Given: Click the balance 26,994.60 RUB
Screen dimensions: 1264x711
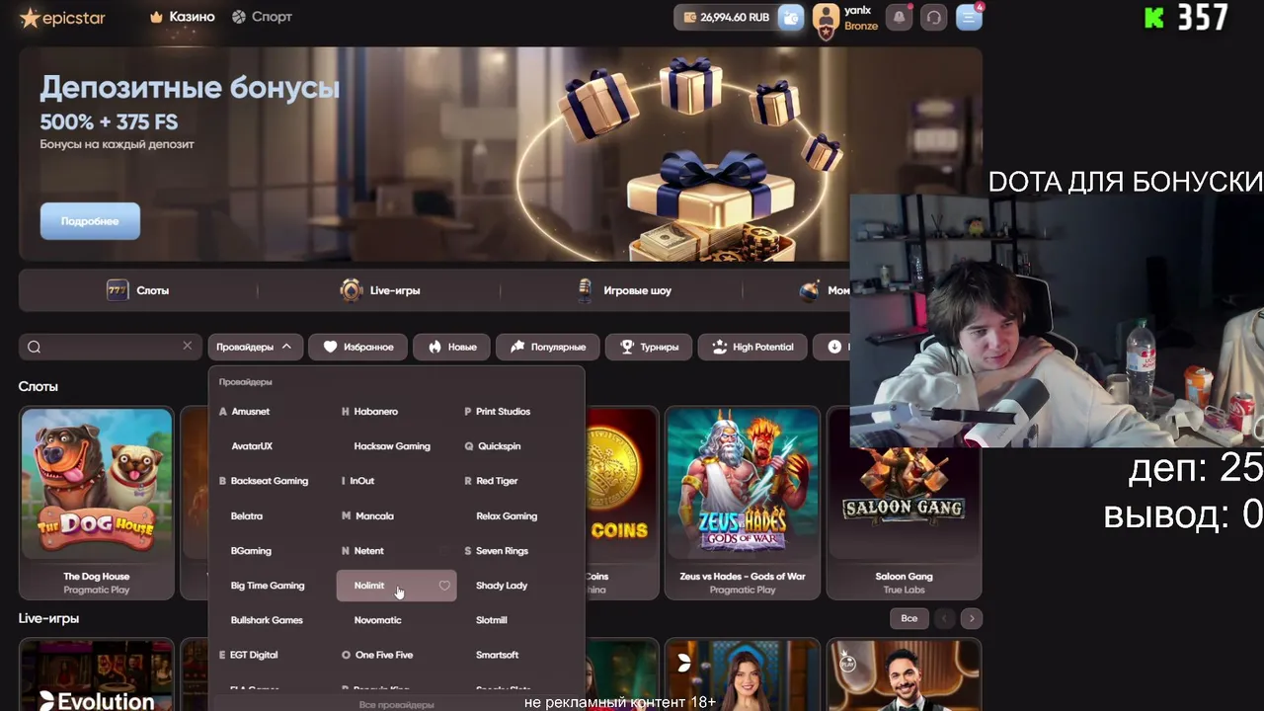Looking at the screenshot, I should [x=726, y=17].
